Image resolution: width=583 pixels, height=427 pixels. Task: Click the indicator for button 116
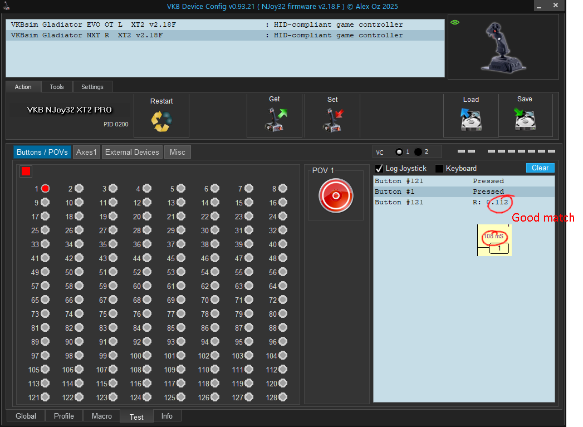point(147,383)
